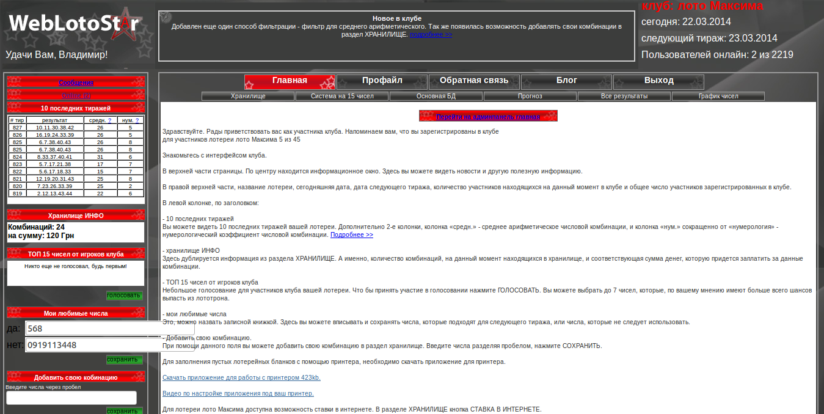824x414 pixels.
Task: Click draw number 827 in the table
Action: tap(17, 128)
